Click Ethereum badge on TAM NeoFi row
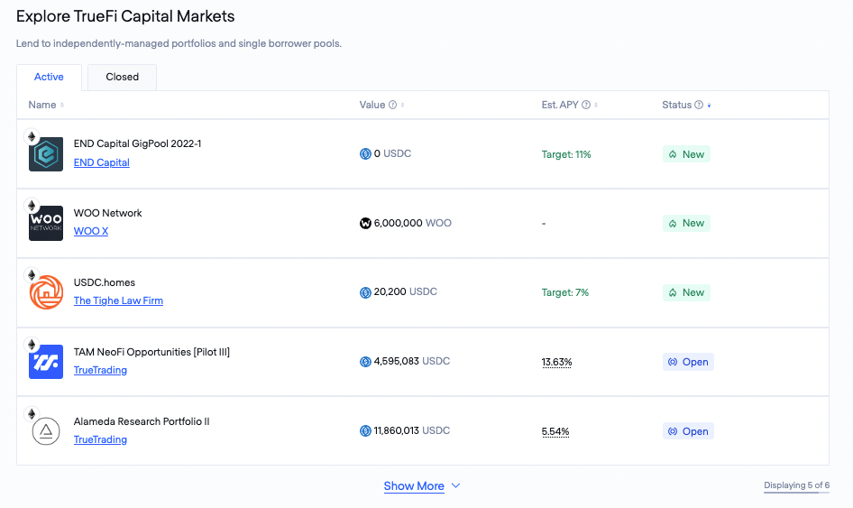Screen dimensions: 853x508 click(x=32, y=344)
